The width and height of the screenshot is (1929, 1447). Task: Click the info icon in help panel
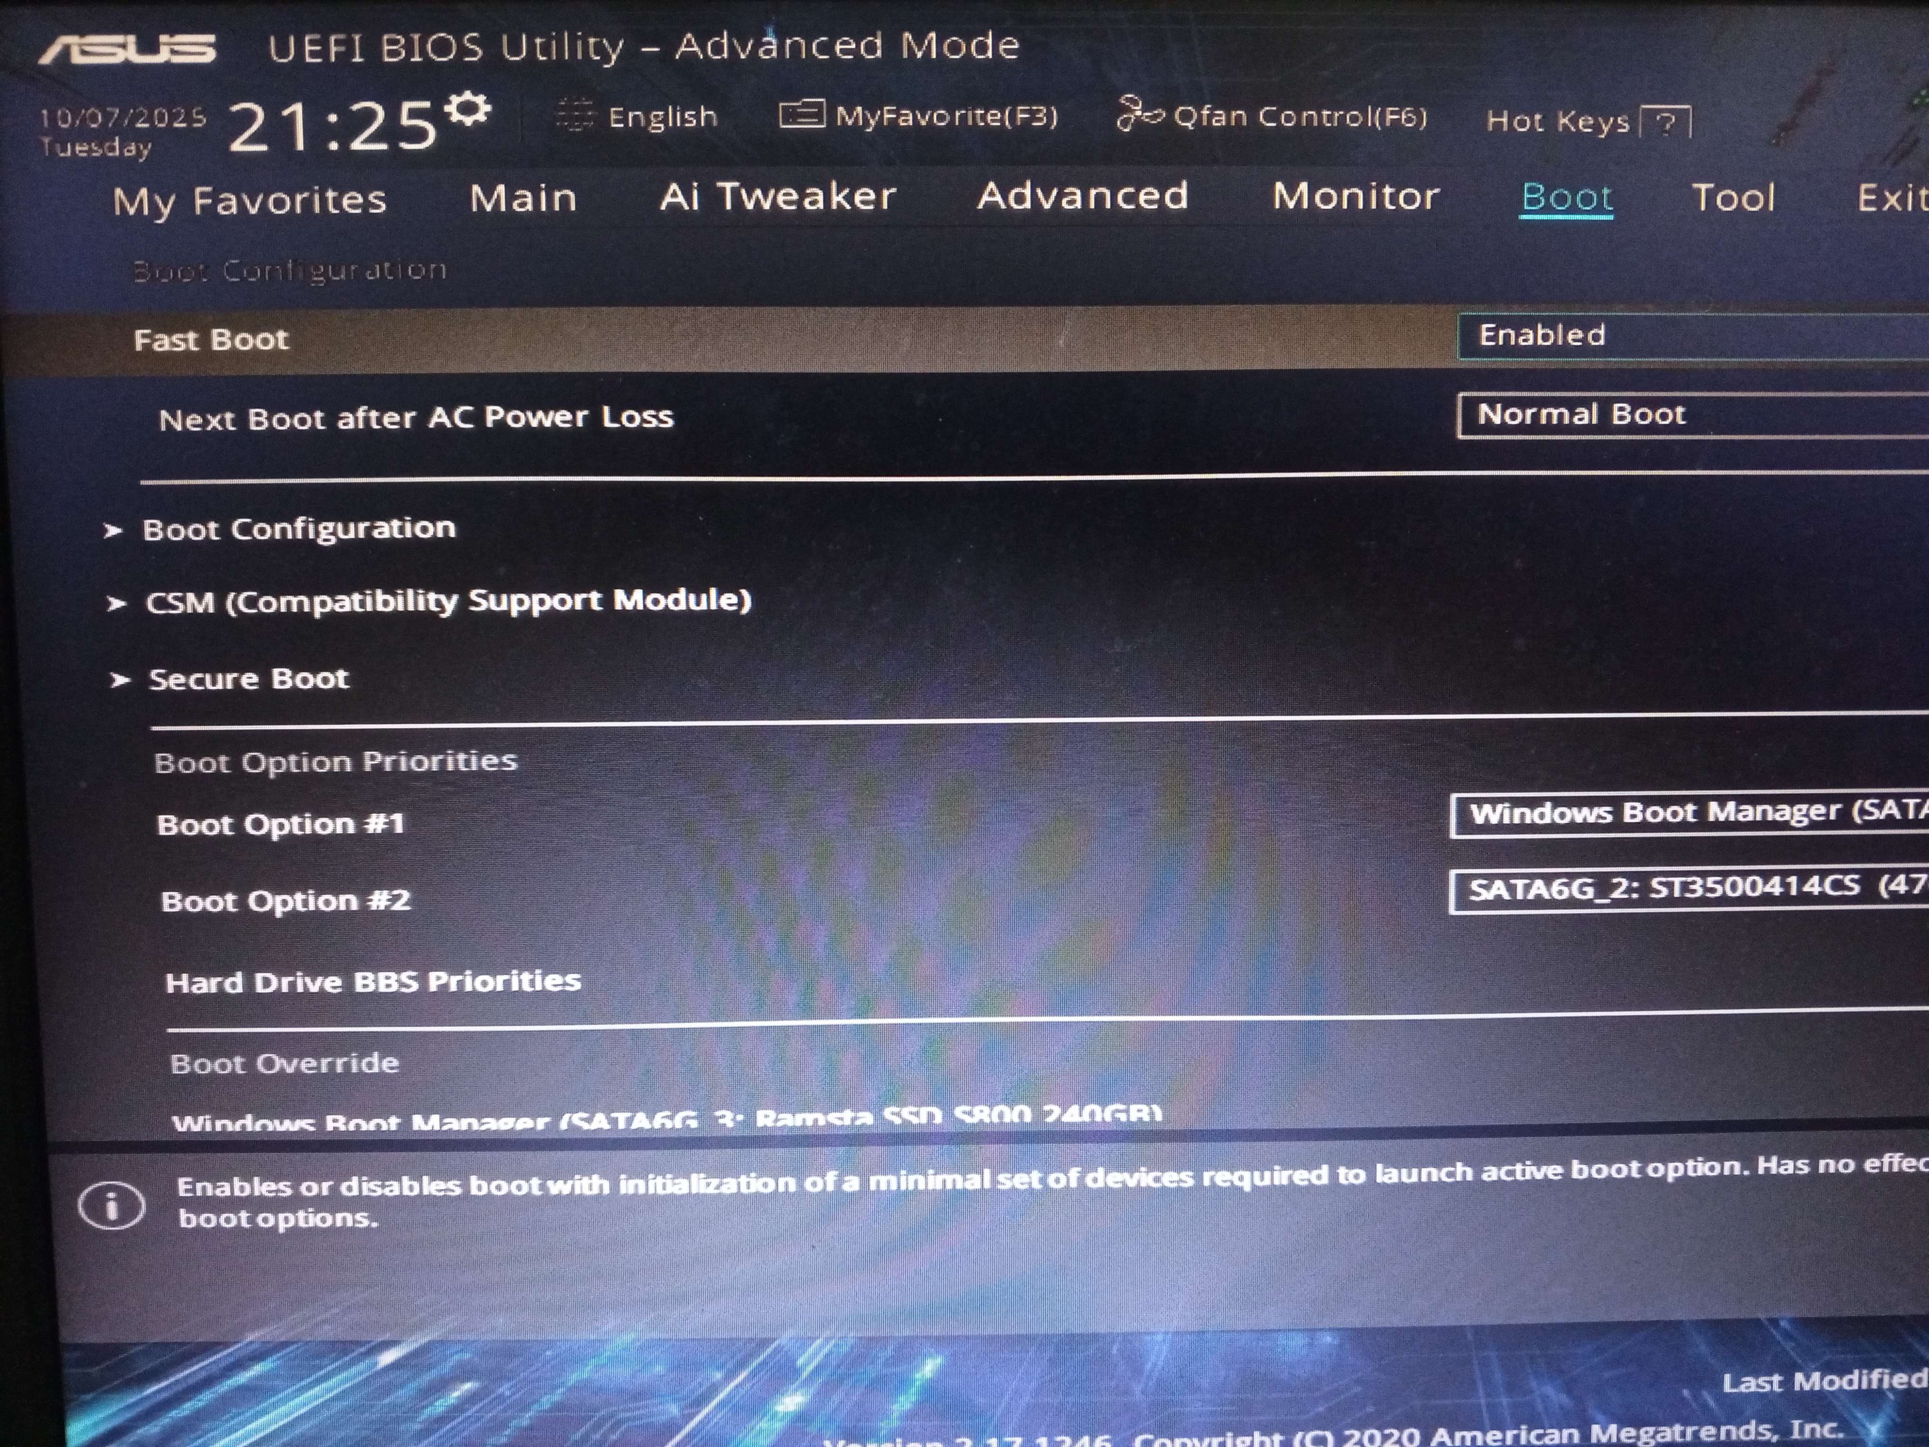(111, 1206)
